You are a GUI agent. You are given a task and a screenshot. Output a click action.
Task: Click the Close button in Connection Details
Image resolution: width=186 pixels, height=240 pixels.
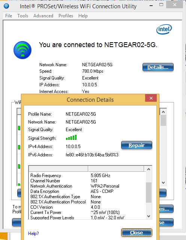point(136,232)
